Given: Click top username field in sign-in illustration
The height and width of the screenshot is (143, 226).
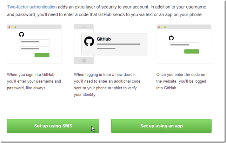Looking at the screenshot, I should pos(34,42).
